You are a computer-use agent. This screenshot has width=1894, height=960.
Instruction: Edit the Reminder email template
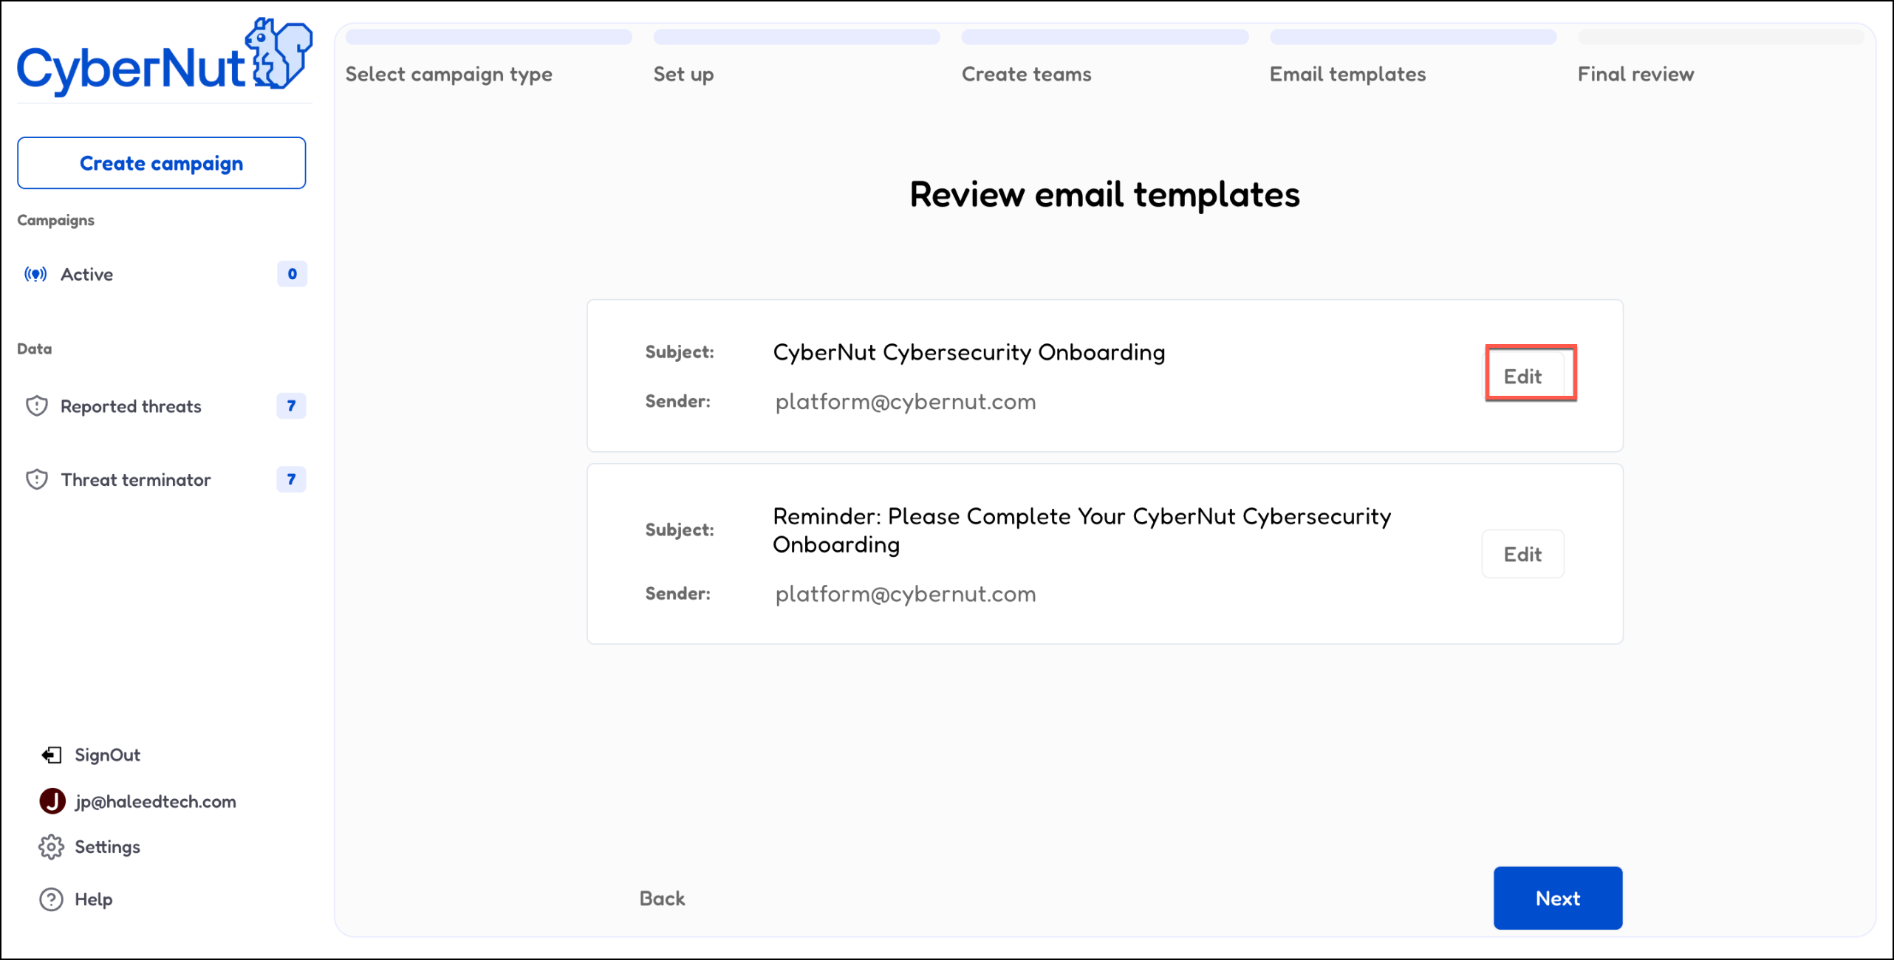click(1522, 555)
